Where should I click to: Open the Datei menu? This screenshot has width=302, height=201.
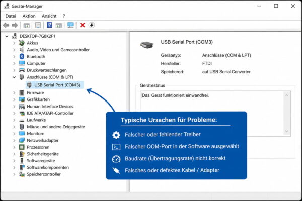coord(11,16)
